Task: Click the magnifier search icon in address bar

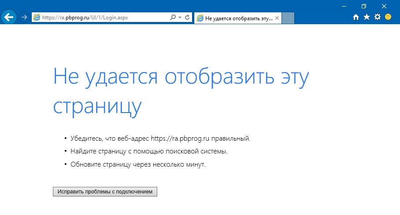Action: point(173,18)
